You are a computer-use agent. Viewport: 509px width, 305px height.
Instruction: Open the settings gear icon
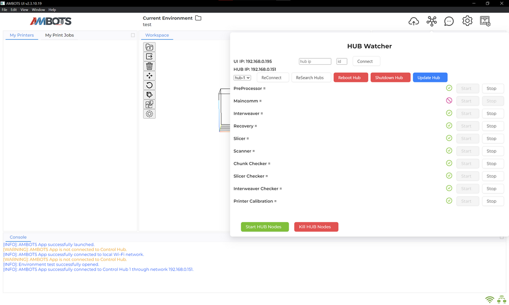(467, 21)
